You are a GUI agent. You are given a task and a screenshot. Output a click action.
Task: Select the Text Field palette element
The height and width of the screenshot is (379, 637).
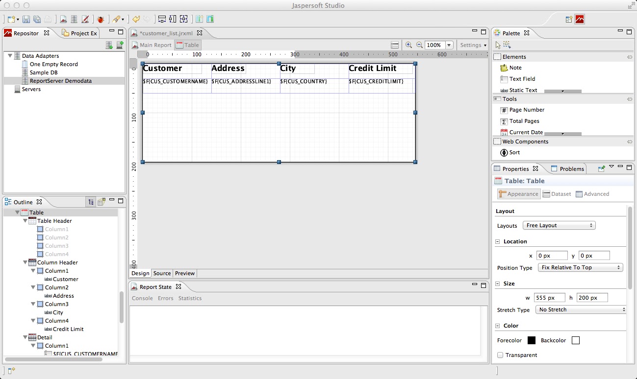click(x=521, y=79)
